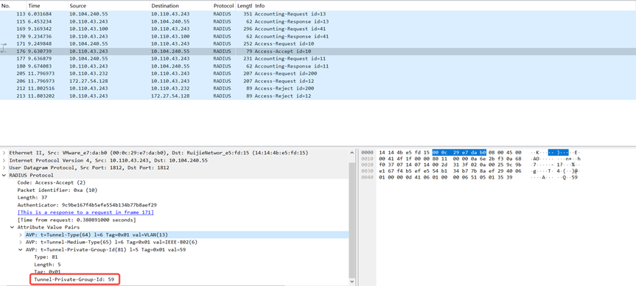Image resolution: width=636 pixels, height=286 pixels.
Task: Select packet 176 Access-Accept id=10
Action: (318, 51)
